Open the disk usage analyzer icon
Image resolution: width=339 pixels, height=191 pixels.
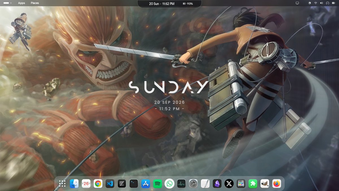click(241, 184)
